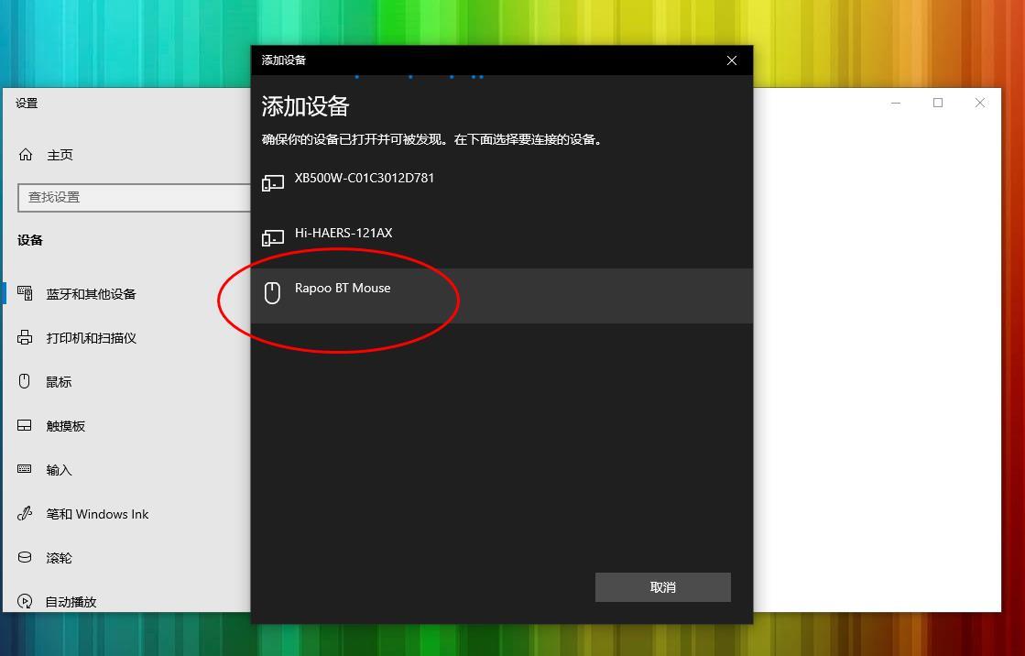Image resolution: width=1025 pixels, height=656 pixels.
Task: Minimize the Settings window
Action: (x=896, y=103)
